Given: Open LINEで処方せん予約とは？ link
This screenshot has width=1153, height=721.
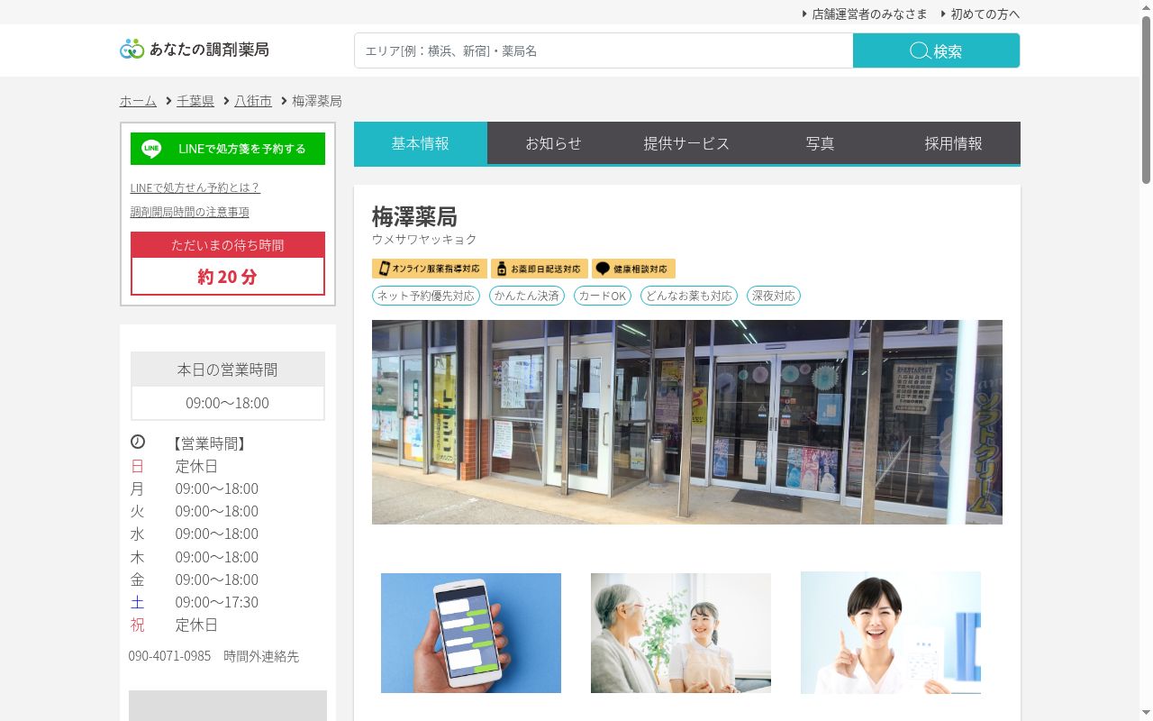Looking at the screenshot, I should click(195, 187).
